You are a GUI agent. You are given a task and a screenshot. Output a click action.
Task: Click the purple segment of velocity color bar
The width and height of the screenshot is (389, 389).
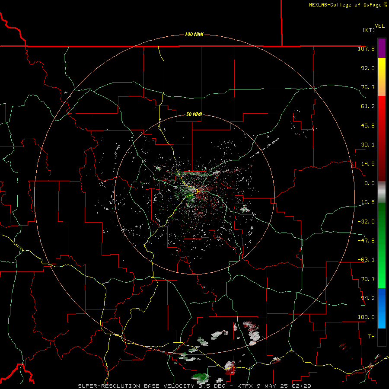(382, 48)
